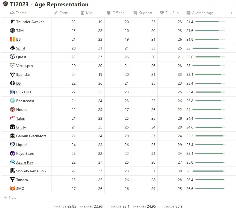
Task: Click the Tundra team logo icon
Action: [12, 180]
